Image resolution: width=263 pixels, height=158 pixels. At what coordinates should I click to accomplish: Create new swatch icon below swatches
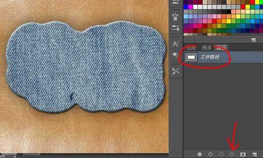253,40
